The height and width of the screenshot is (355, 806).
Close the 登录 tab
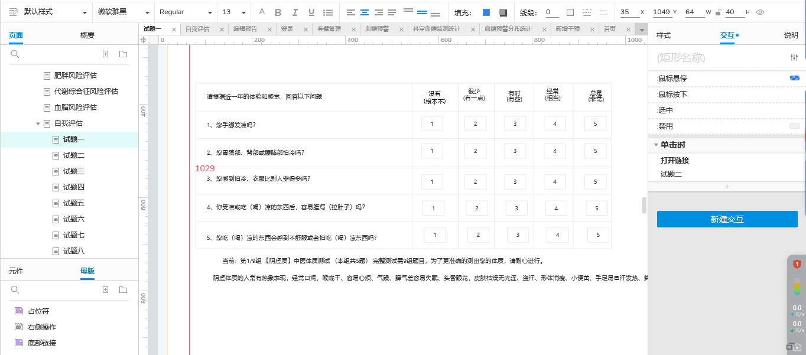coord(305,30)
